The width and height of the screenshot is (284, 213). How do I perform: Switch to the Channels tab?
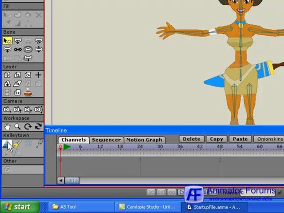(x=74, y=140)
